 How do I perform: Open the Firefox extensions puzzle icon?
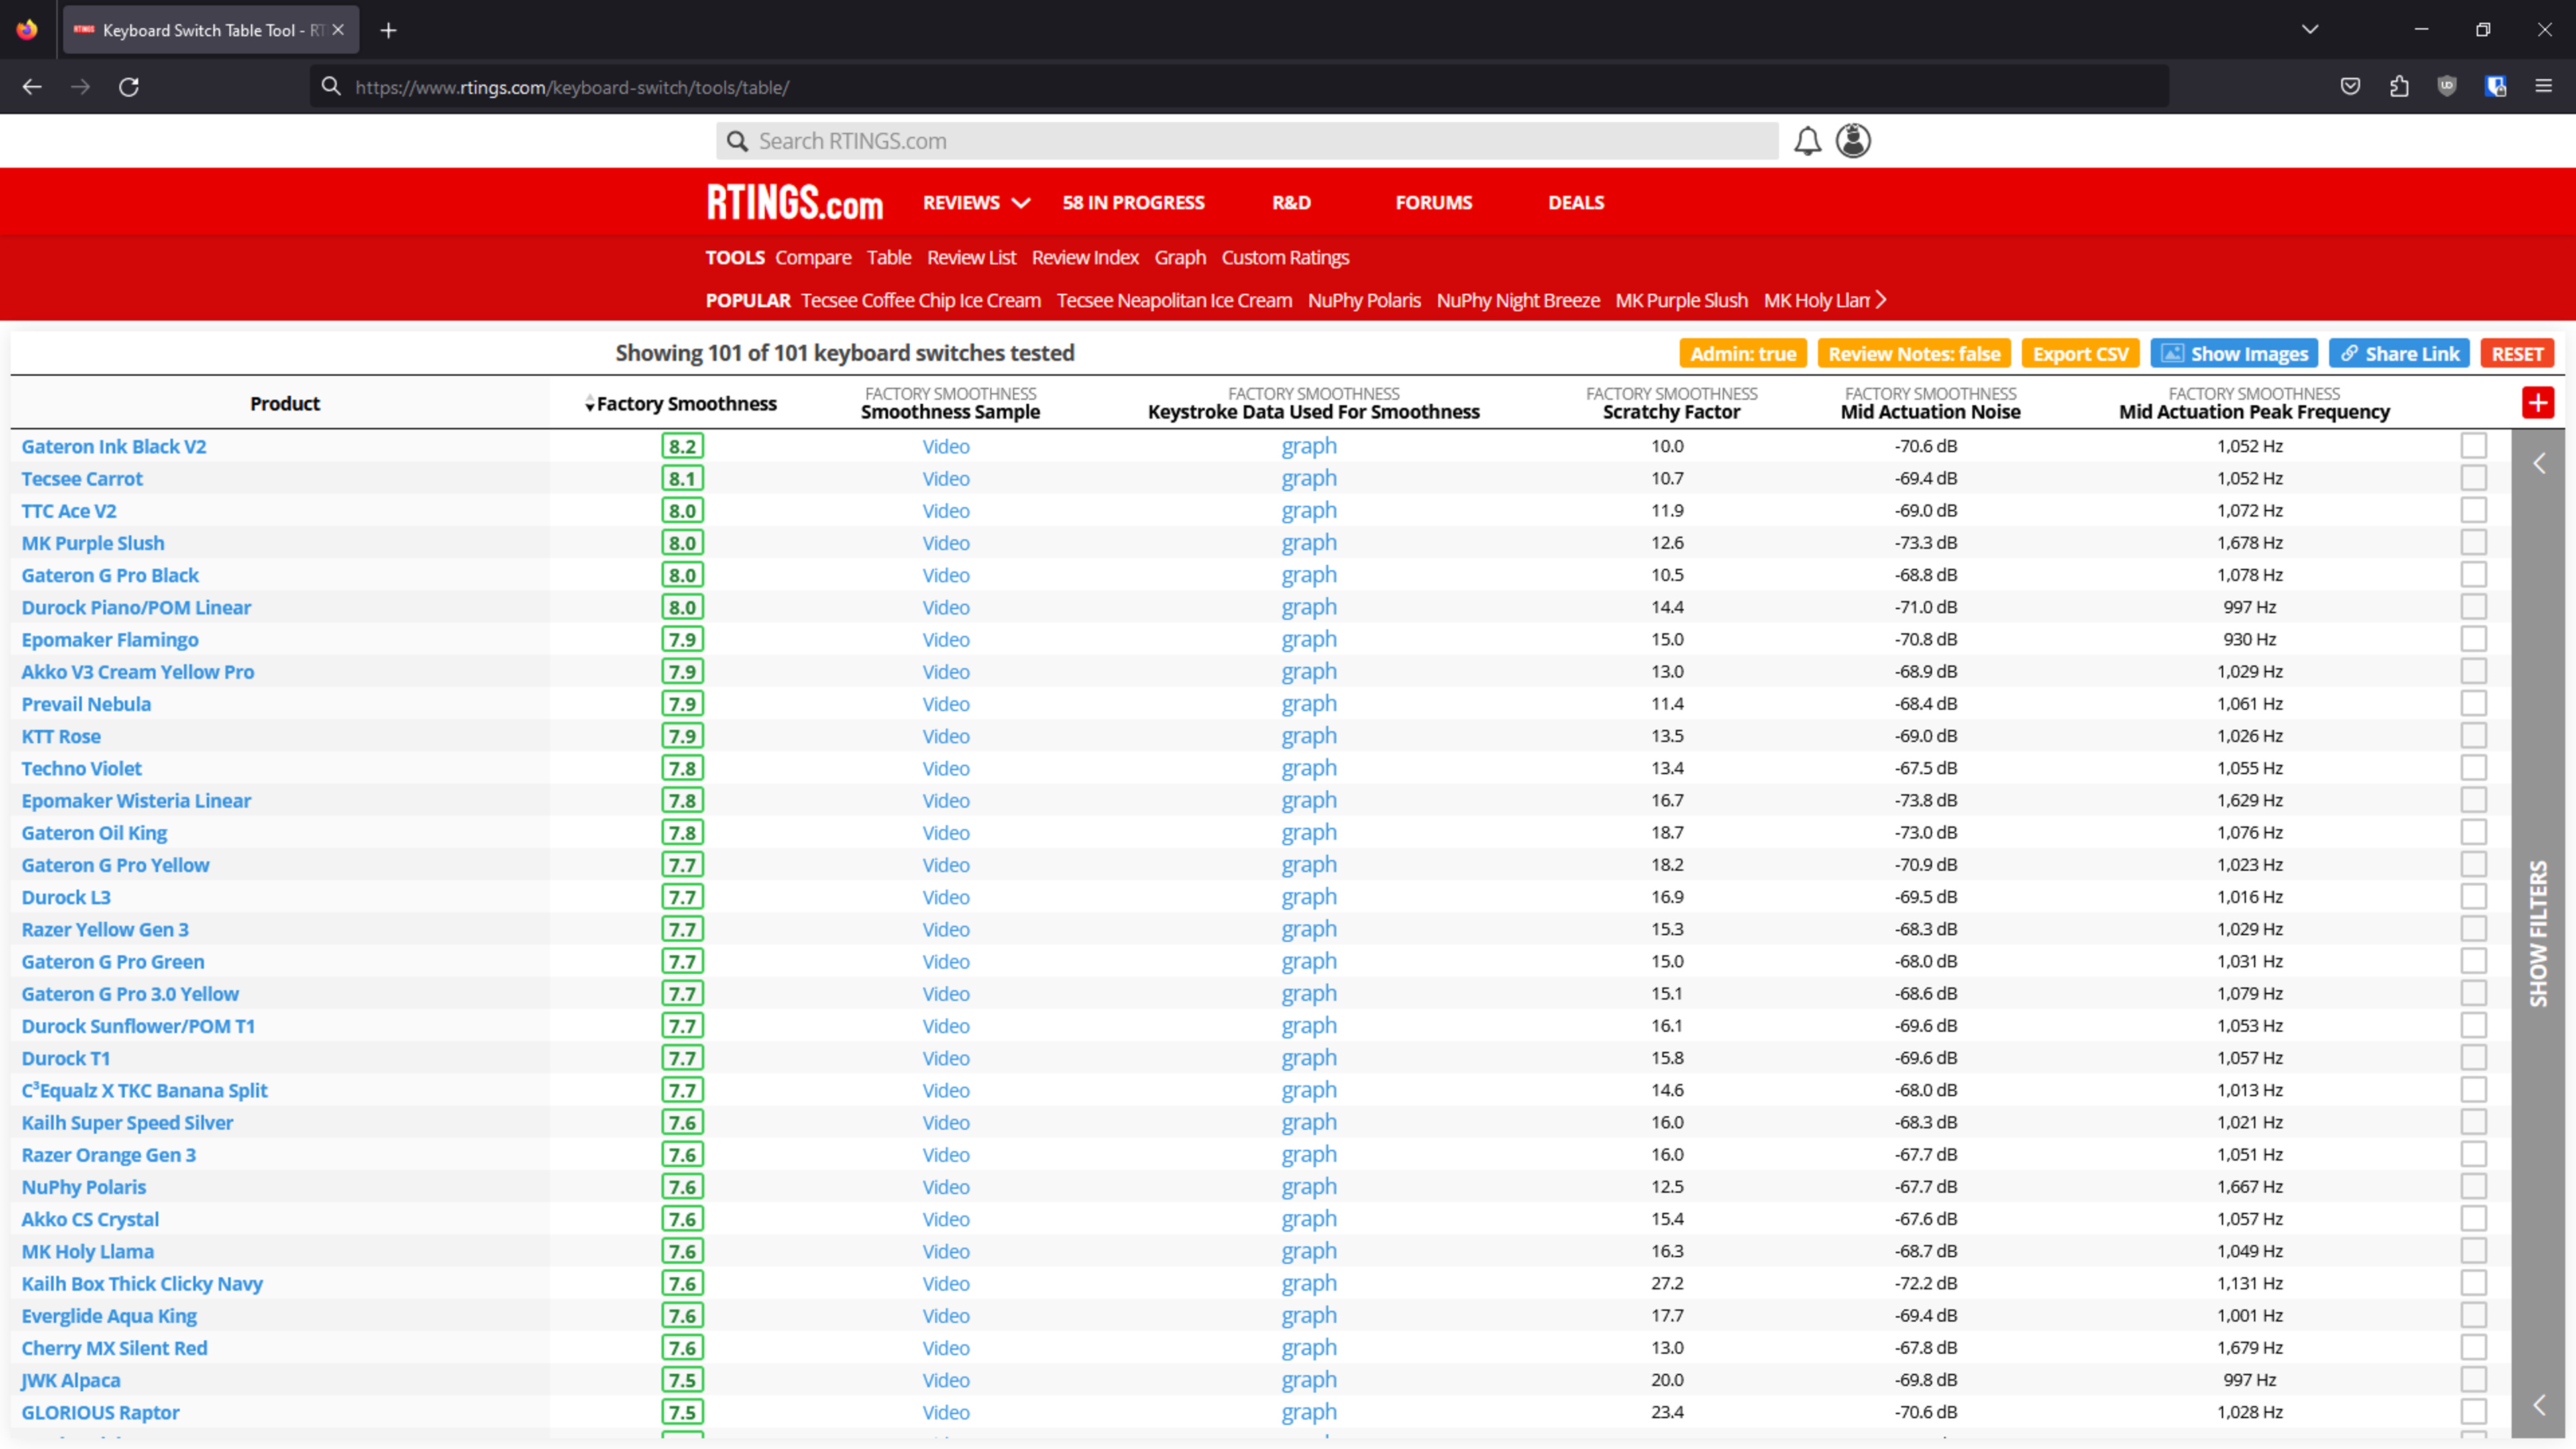tap(2399, 87)
